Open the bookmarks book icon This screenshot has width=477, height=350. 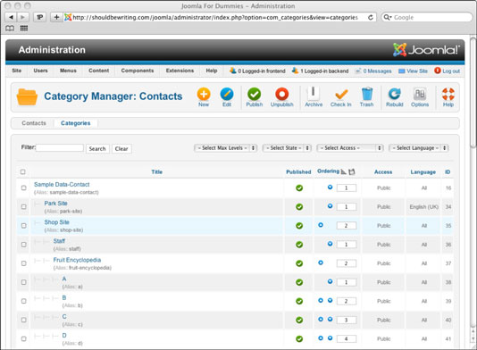pyautogui.click(x=10, y=29)
